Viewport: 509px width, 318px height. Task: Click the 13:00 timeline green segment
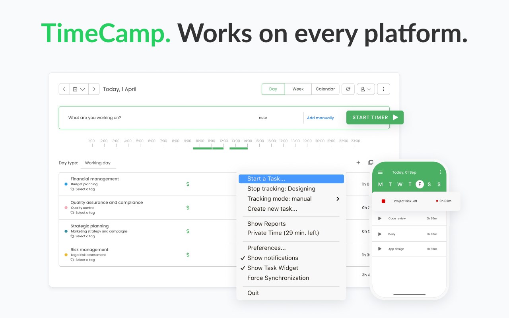[x=239, y=148]
